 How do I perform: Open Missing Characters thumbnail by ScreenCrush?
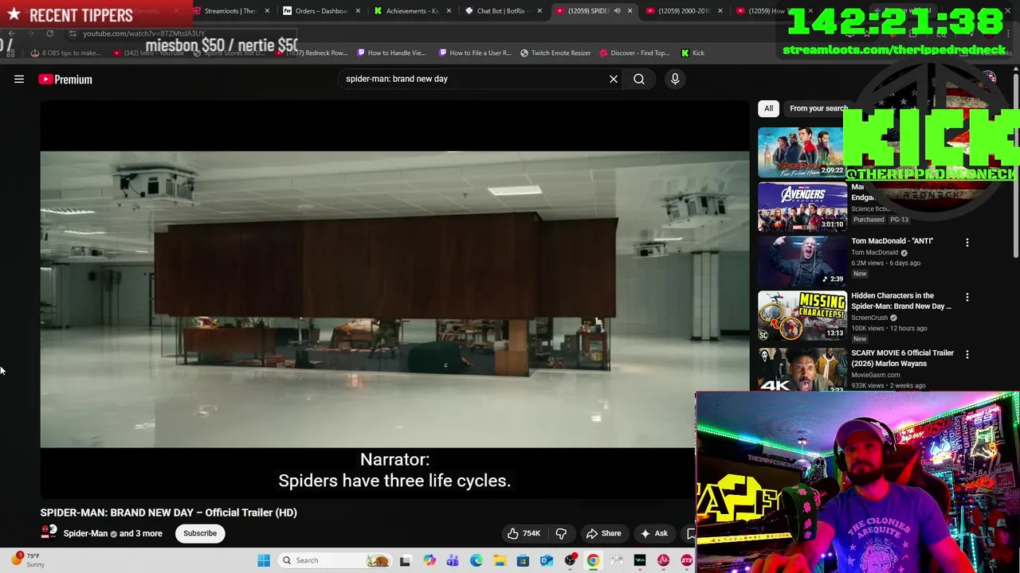click(x=802, y=315)
